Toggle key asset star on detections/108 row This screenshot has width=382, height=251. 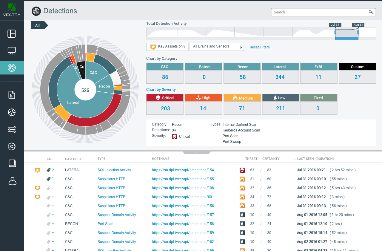click(37, 188)
